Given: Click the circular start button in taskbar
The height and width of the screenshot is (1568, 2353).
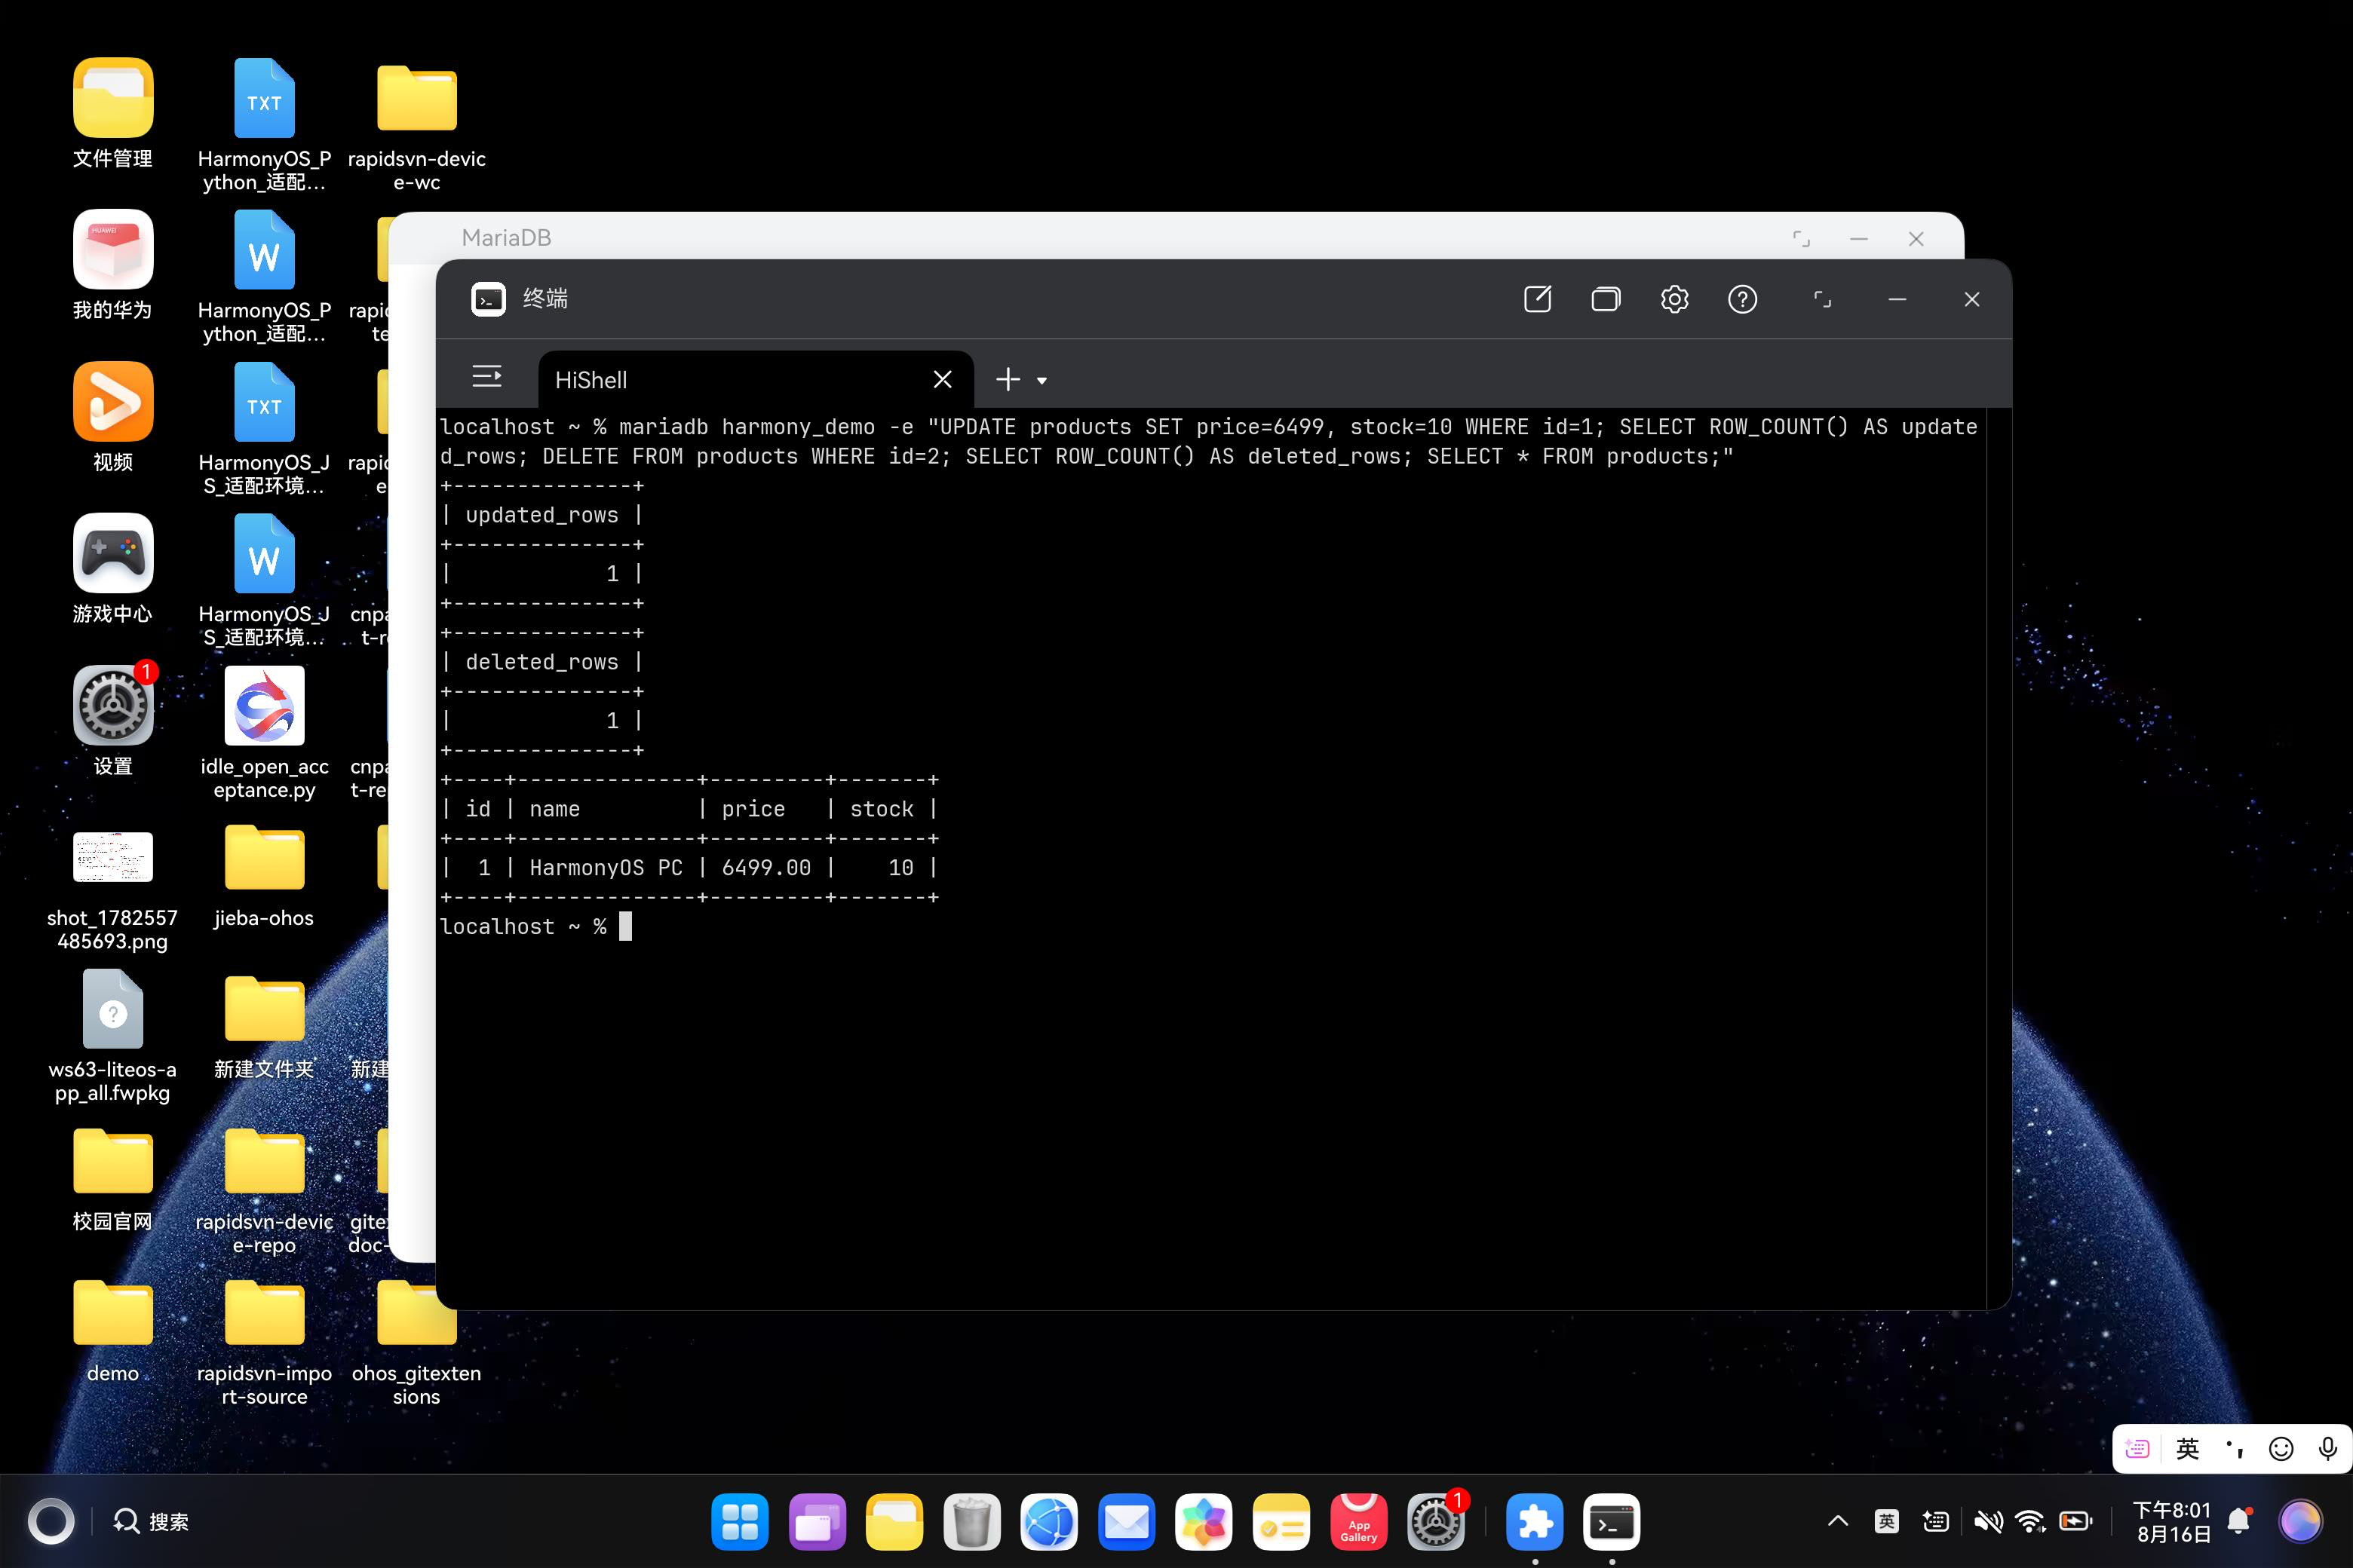Looking at the screenshot, I should tap(50, 1522).
